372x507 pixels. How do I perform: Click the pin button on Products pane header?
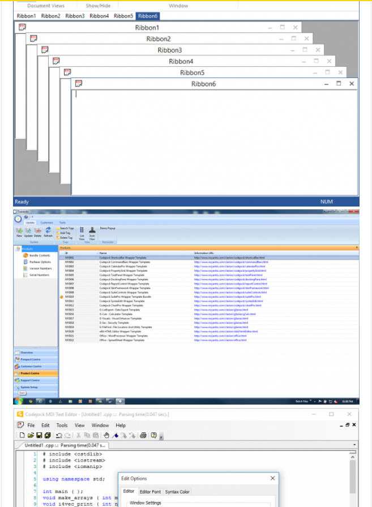coord(357,247)
